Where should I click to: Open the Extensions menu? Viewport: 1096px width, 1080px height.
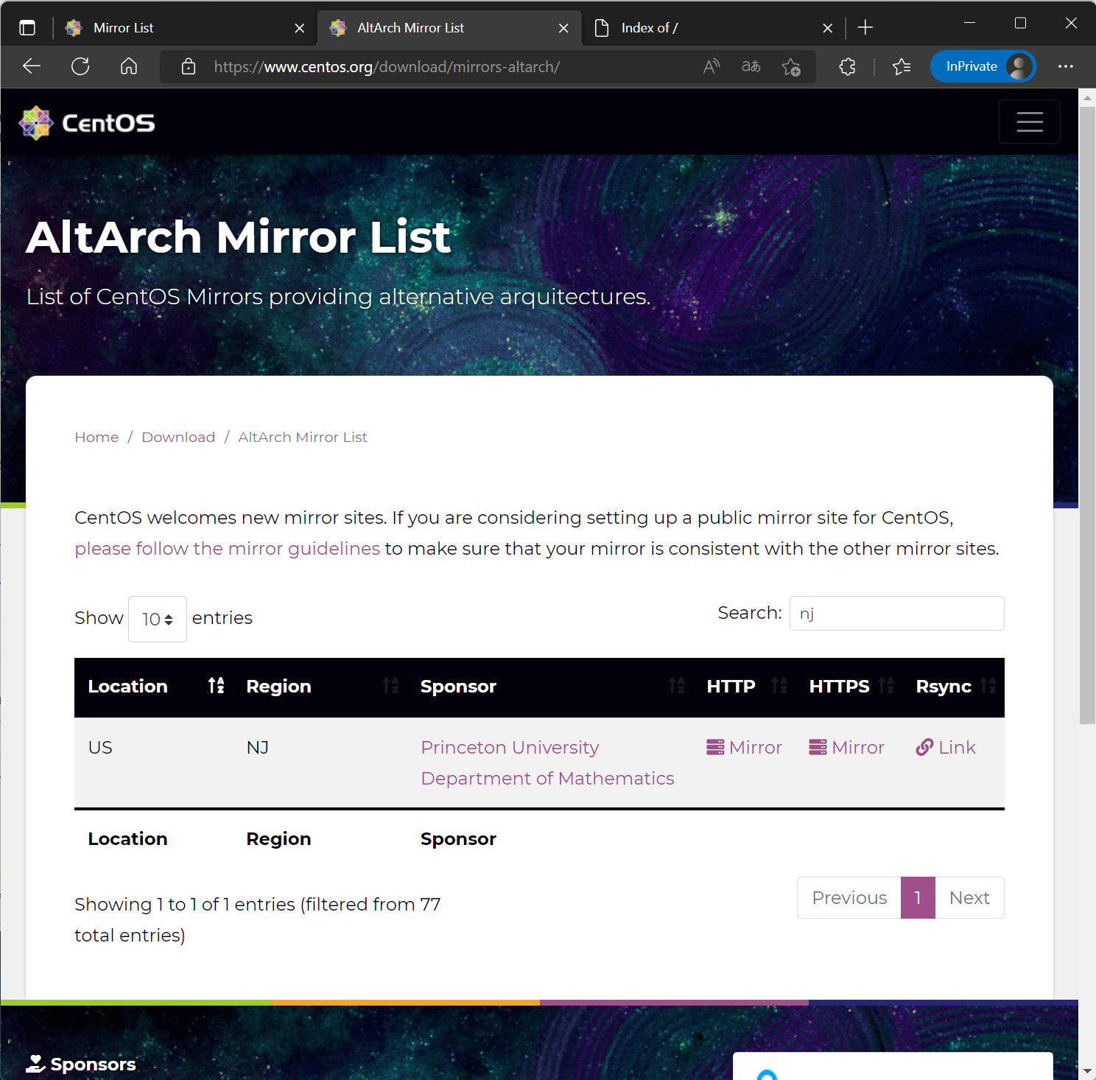[x=848, y=66]
